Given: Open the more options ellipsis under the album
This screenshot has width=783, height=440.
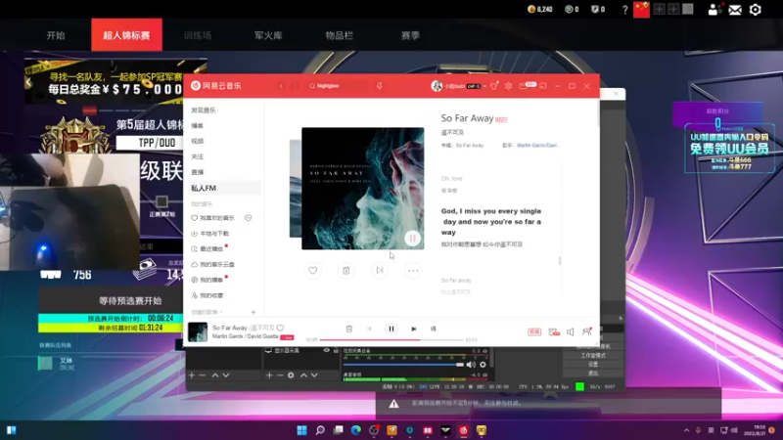Looking at the screenshot, I should pyautogui.click(x=413, y=271).
